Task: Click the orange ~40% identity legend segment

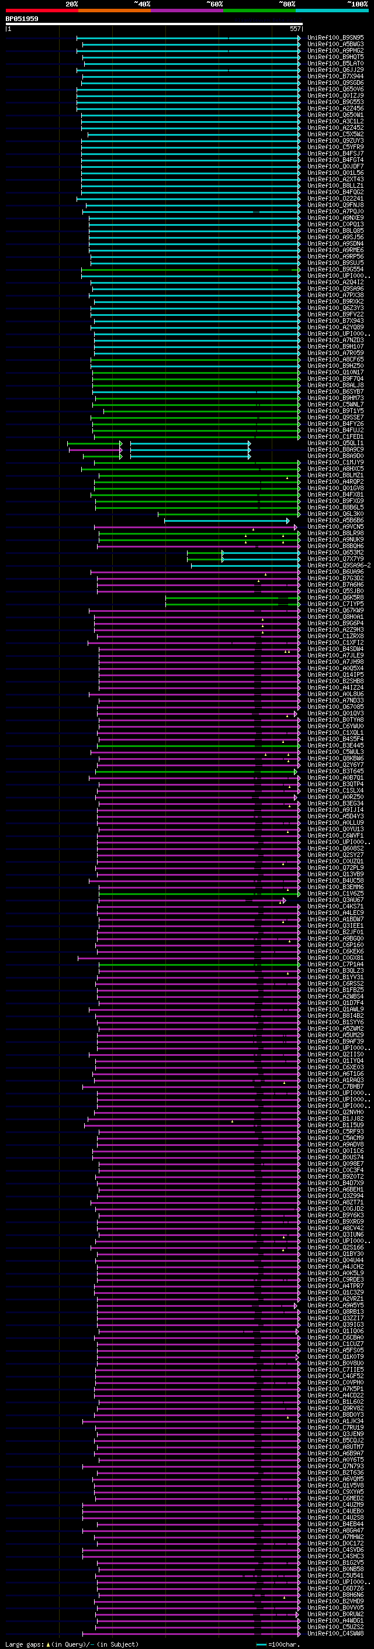Action: 115,11
